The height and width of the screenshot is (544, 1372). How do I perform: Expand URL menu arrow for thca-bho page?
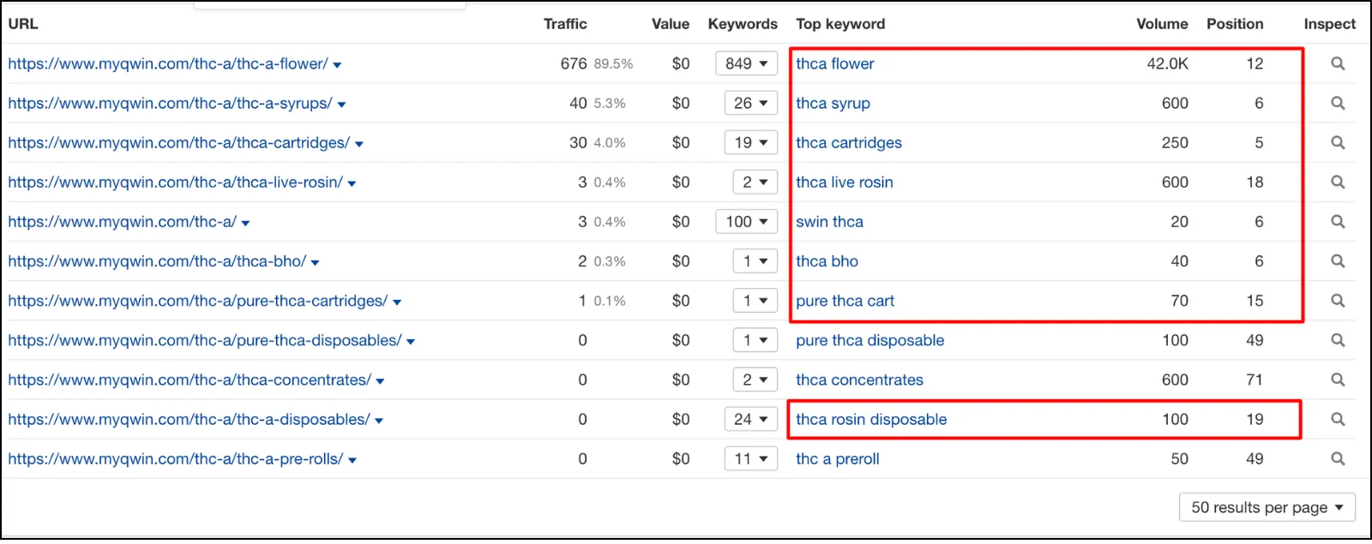(x=315, y=262)
